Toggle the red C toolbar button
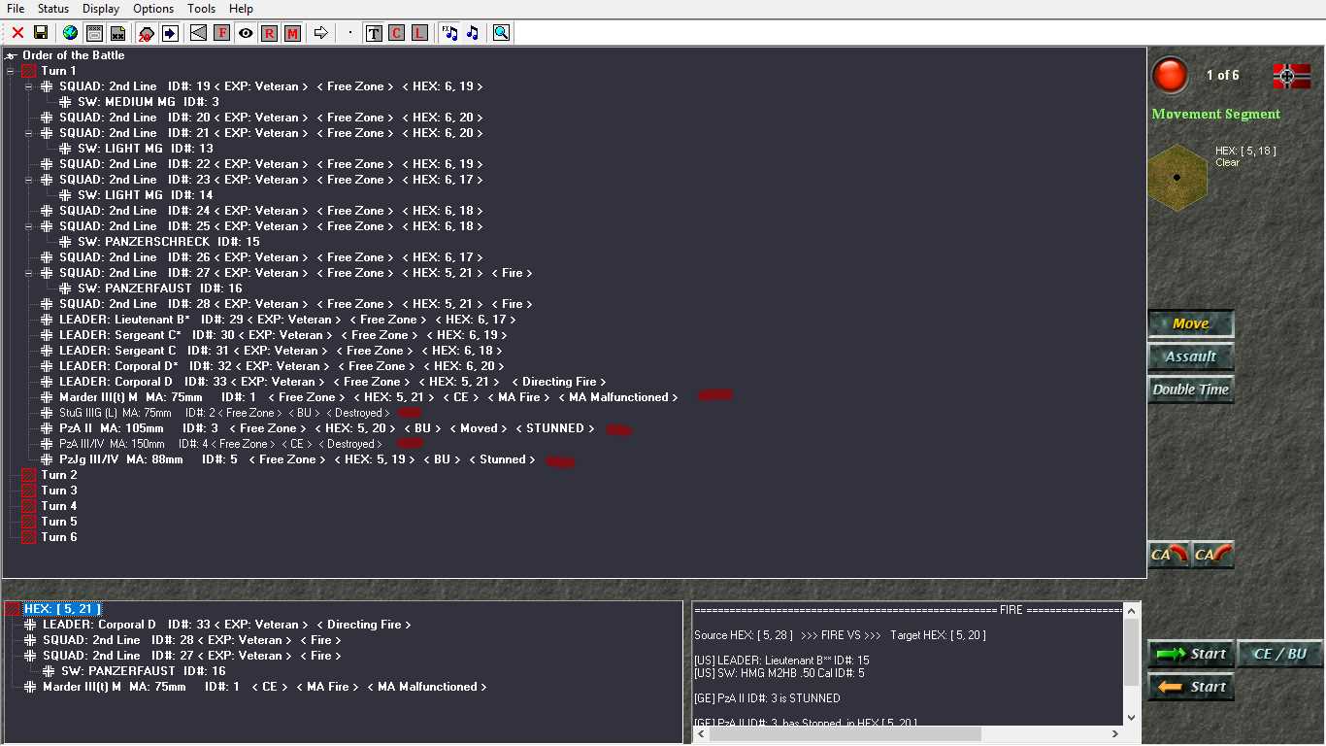 [x=396, y=33]
